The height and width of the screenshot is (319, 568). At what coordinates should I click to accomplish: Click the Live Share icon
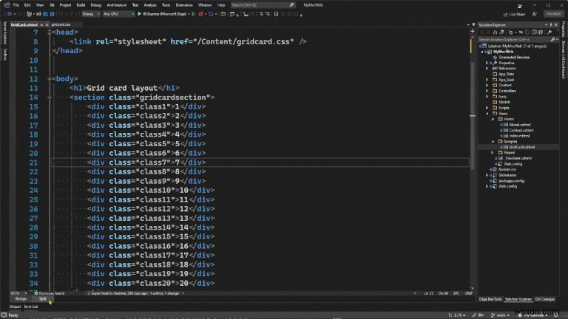coord(506,14)
